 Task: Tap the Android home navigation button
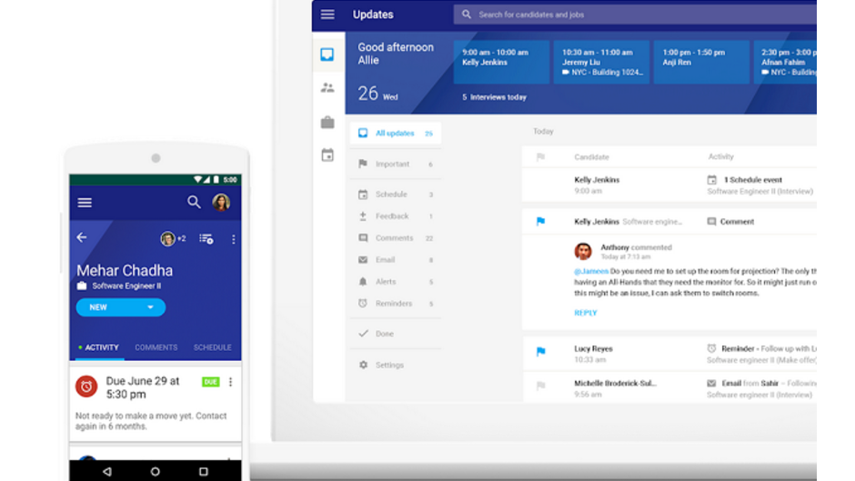pos(156,472)
